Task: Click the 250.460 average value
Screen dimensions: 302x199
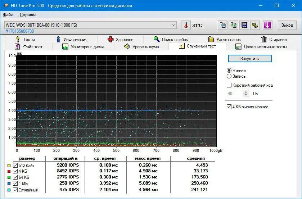Action: click(x=199, y=183)
